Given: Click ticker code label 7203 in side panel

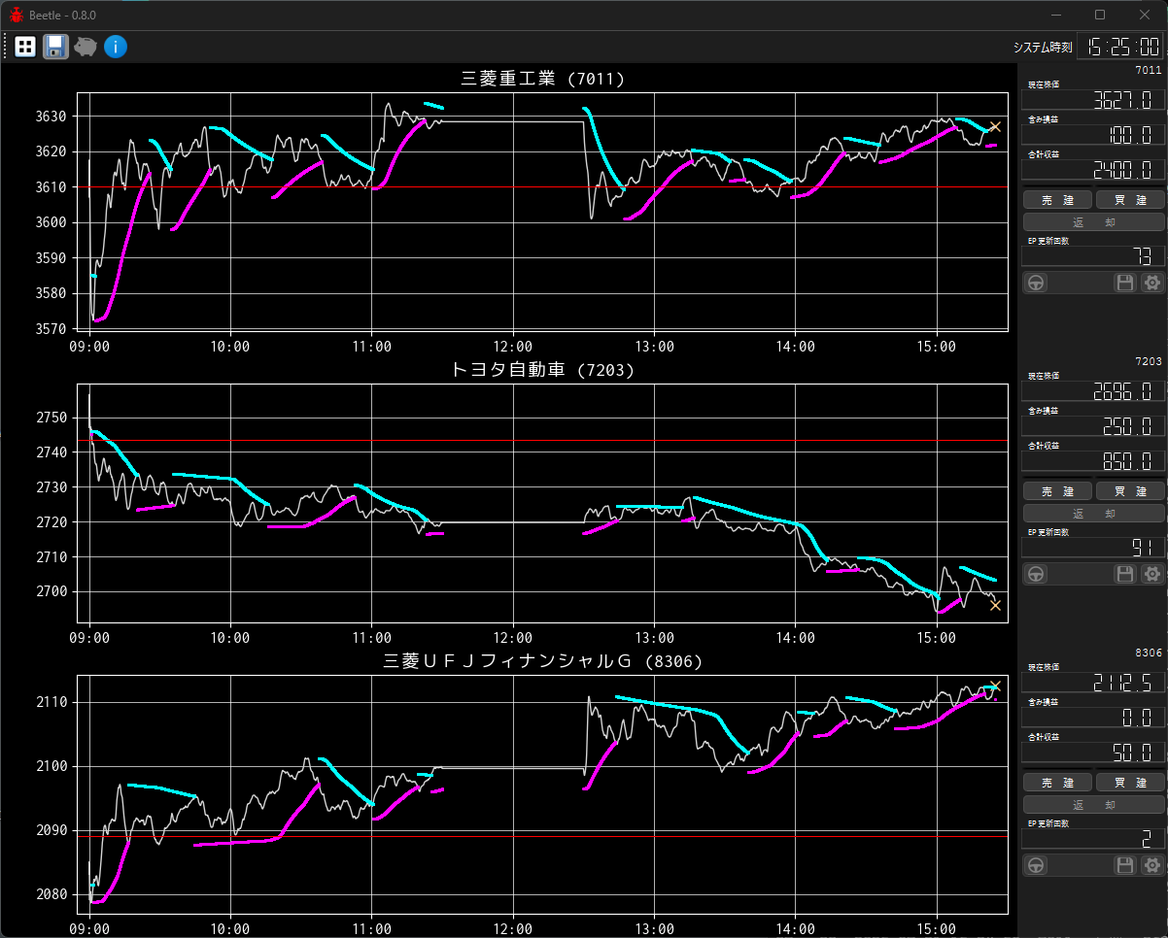Looking at the screenshot, I should [1148, 361].
